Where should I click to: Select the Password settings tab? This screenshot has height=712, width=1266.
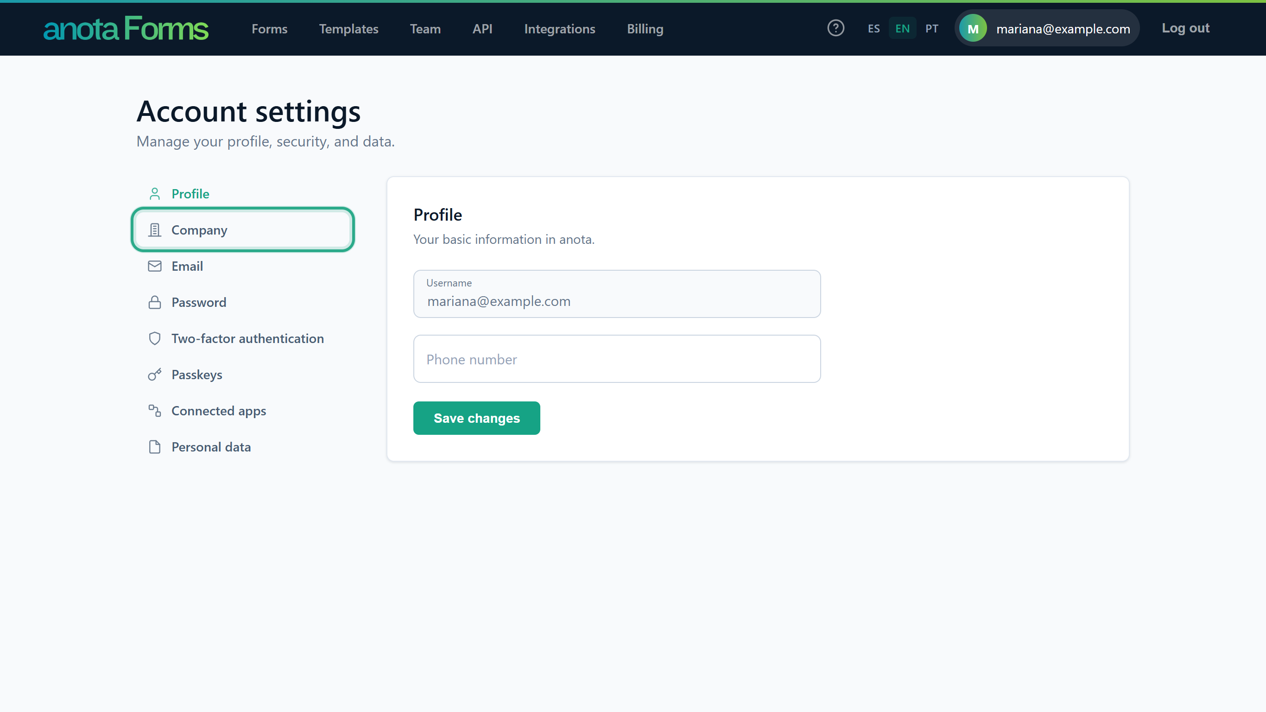click(242, 302)
